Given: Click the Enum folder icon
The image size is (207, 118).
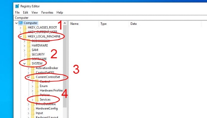Looking at the screenshot, I should tap(37, 86).
